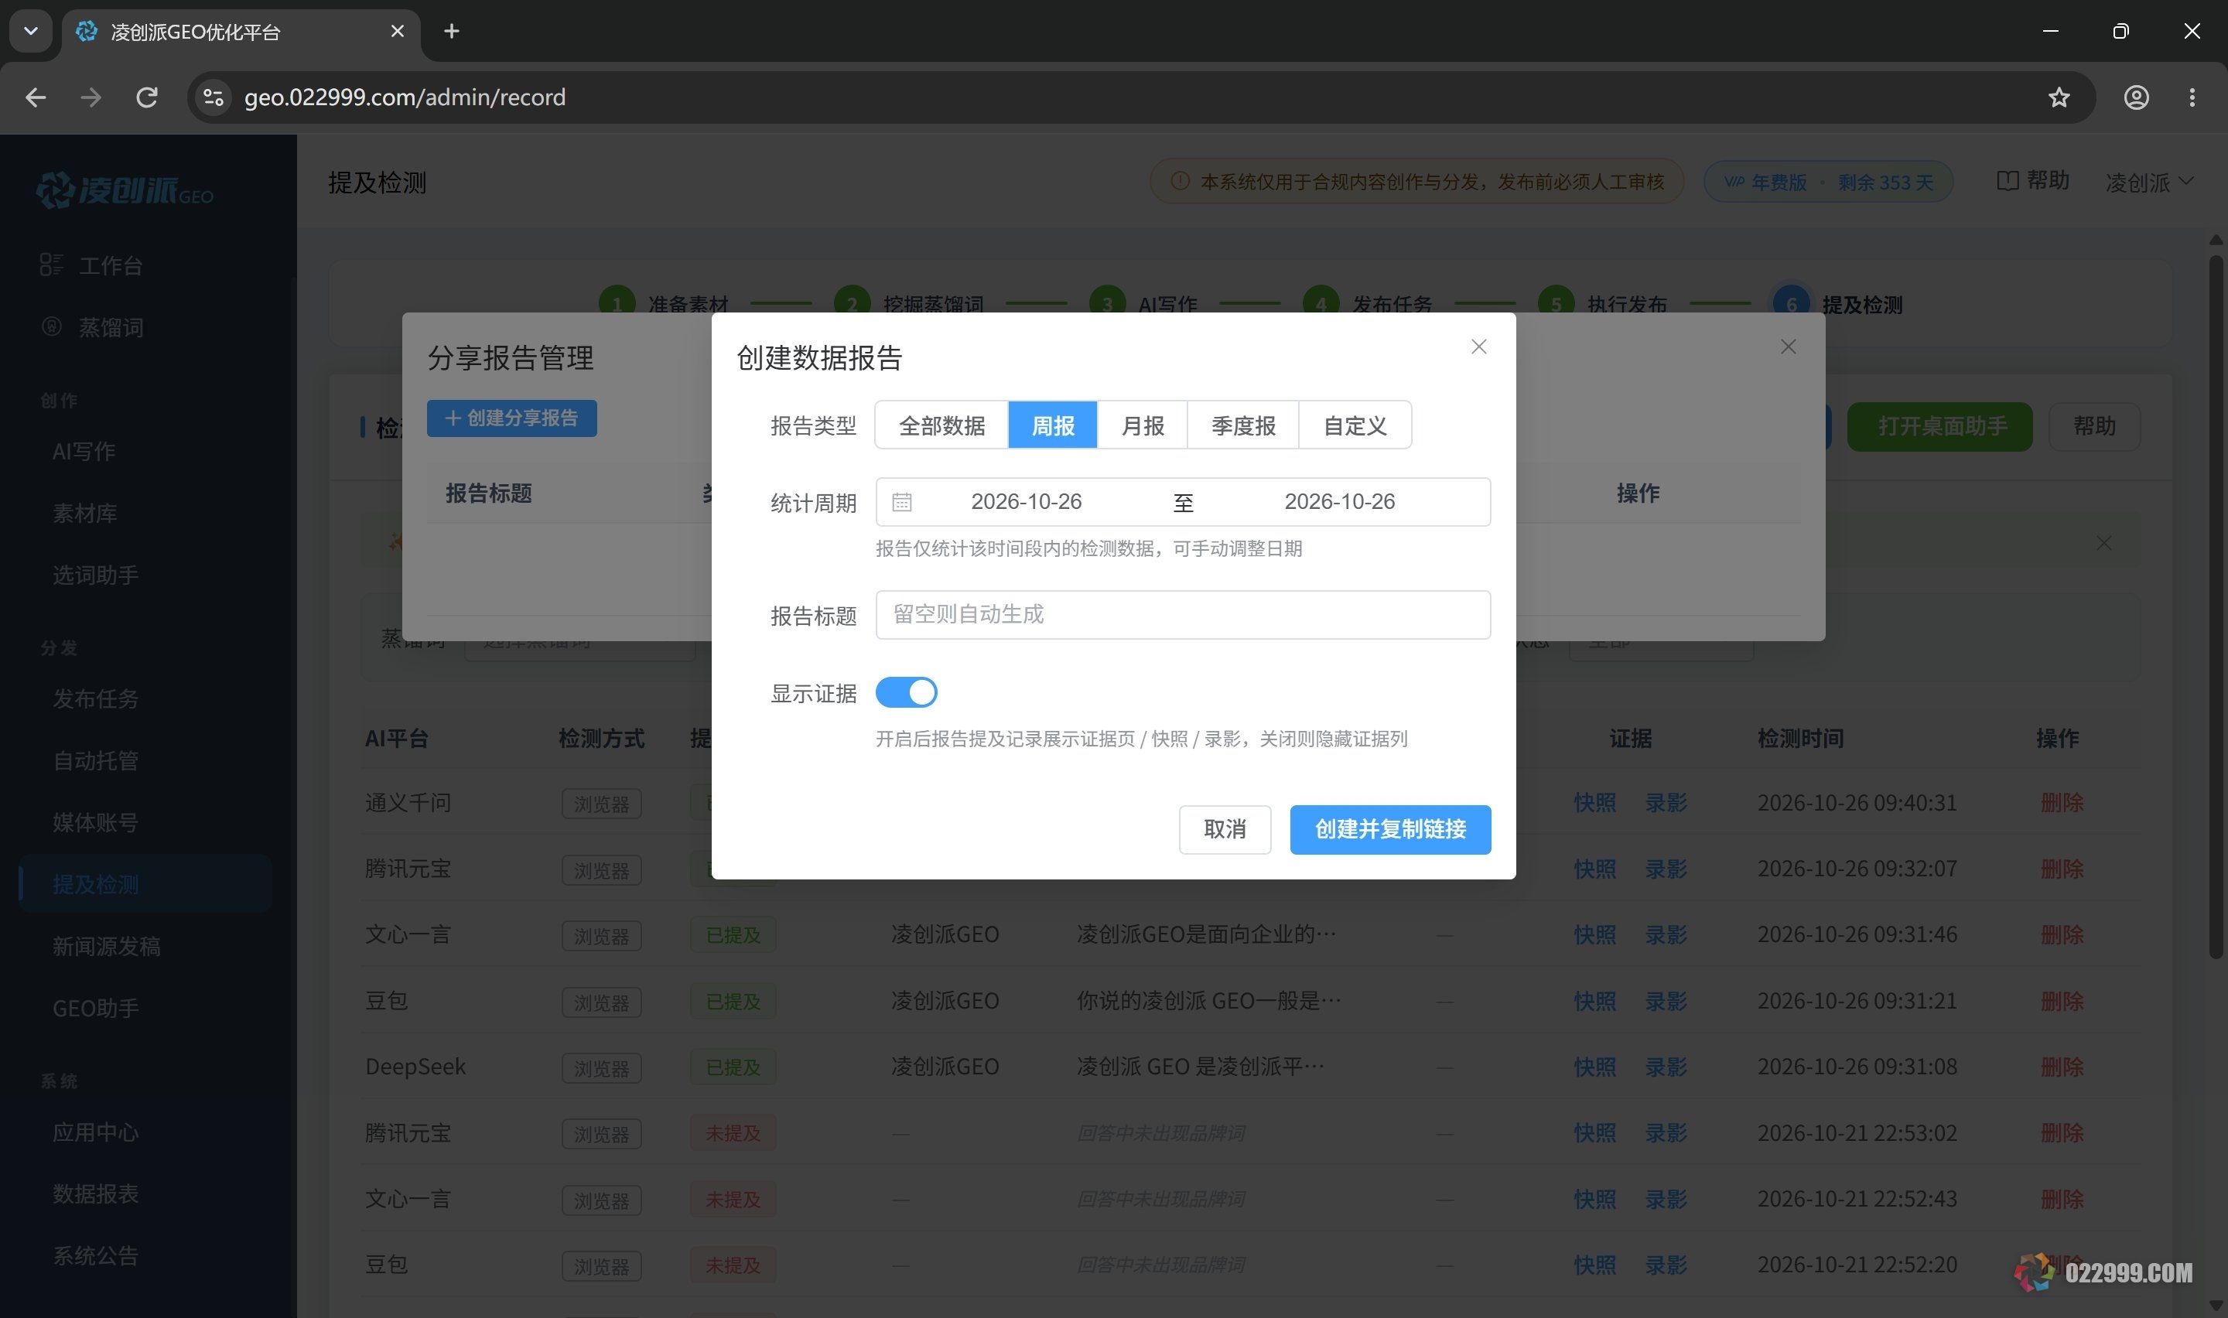Close the 分享报告管理 dialog

pos(1789,347)
